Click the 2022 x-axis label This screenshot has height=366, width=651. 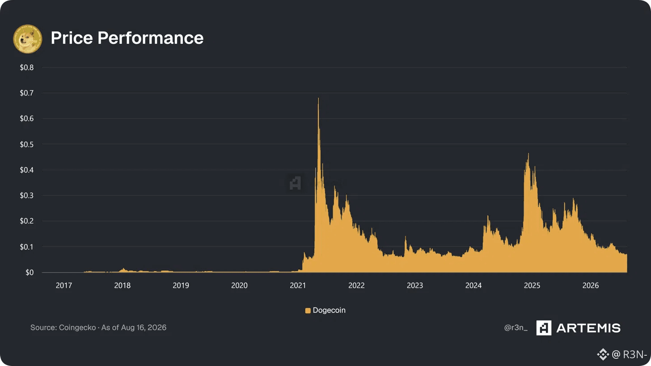(356, 285)
